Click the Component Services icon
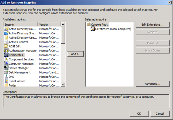Screen dimensions: 173x120 coord(6,59)
